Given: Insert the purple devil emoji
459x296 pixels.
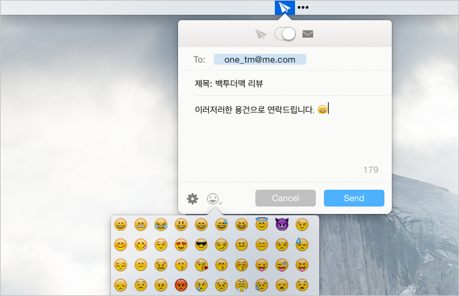Looking at the screenshot, I should (282, 224).
